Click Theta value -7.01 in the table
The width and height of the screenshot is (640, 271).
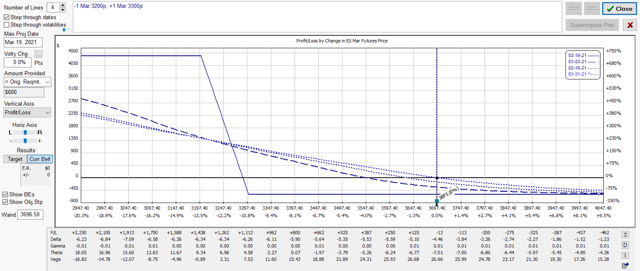(x=437, y=253)
